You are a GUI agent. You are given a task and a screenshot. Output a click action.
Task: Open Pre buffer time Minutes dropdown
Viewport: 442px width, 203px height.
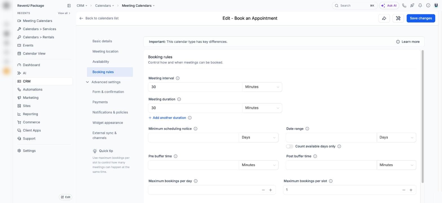pos(258,165)
